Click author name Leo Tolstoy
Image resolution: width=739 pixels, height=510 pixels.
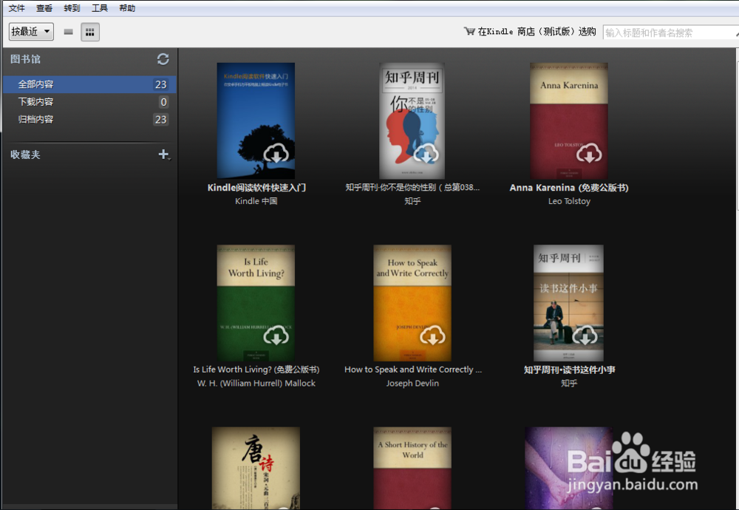569,201
